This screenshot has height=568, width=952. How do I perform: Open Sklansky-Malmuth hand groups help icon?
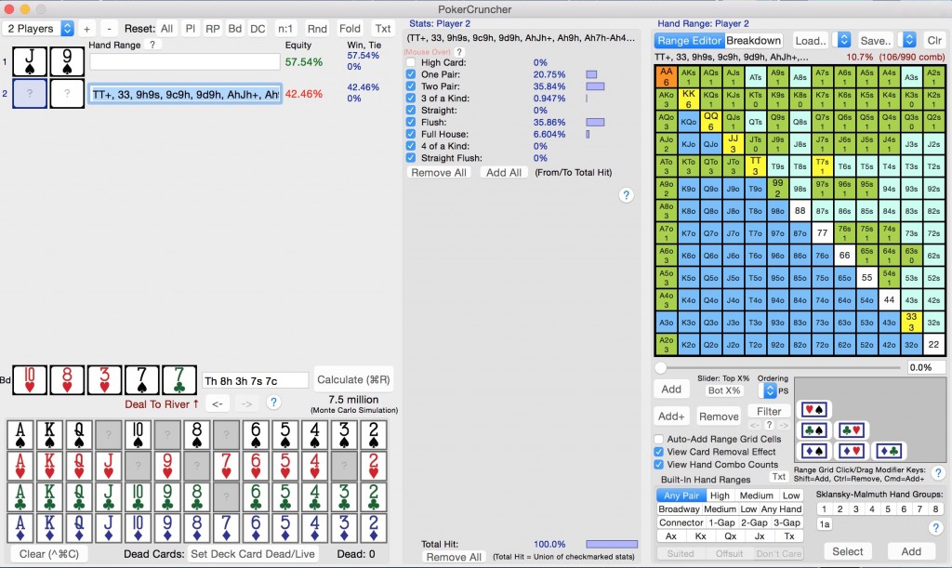point(935,528)
